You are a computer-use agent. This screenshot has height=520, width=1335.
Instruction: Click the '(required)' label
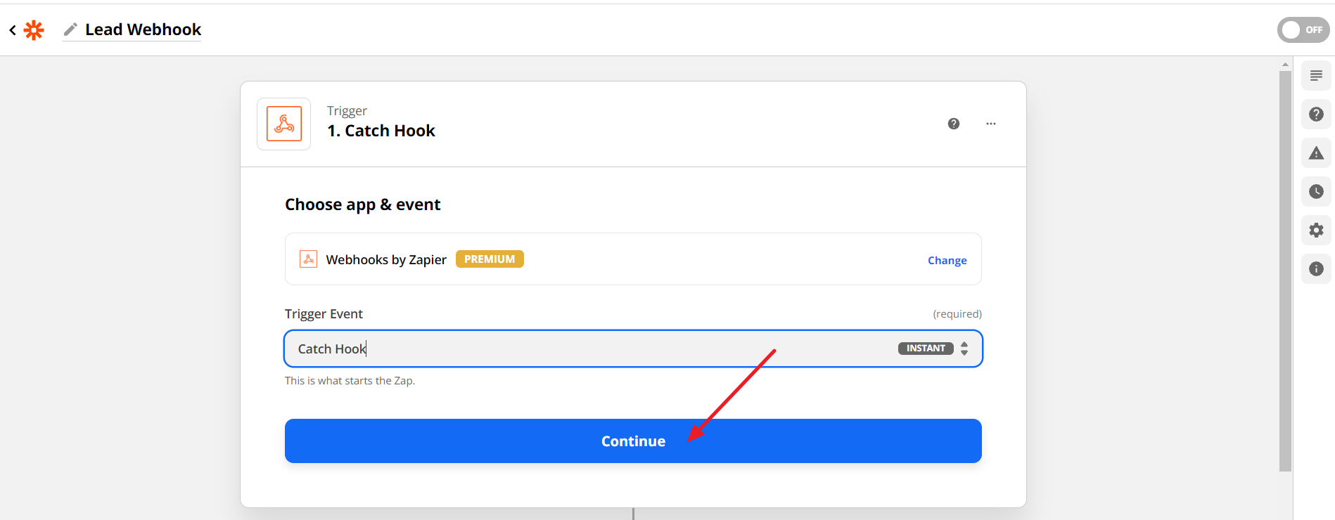tap(957, 314)
